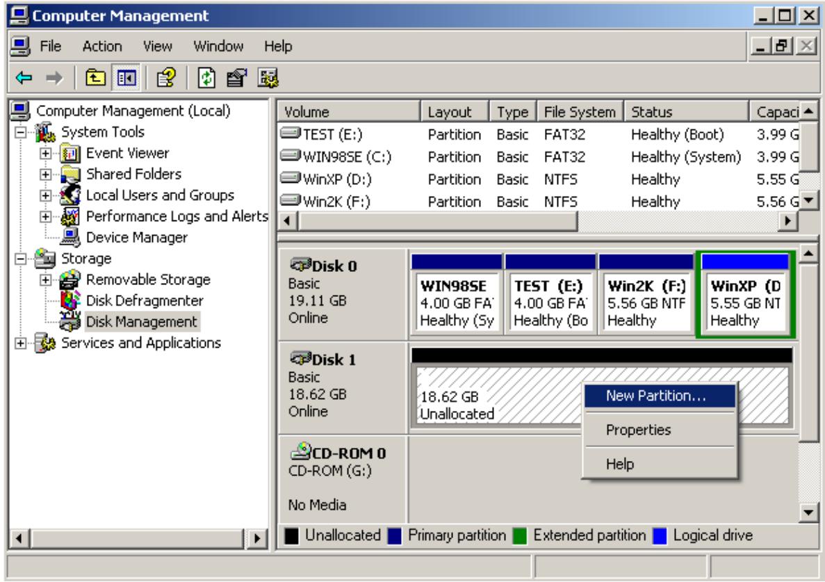
Task: Click the Forward arrow toolbar icon
Action: [x=54, y=79]
